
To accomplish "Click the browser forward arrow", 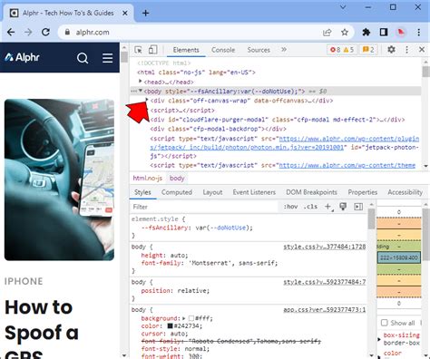I will click(x=28, y=32).
